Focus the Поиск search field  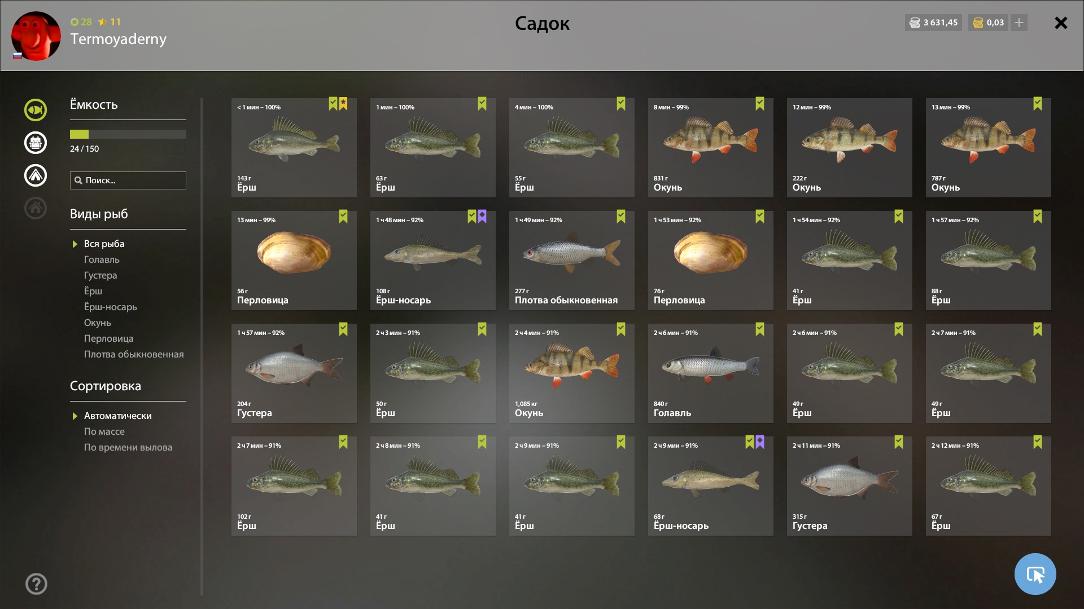click(128, 180)
